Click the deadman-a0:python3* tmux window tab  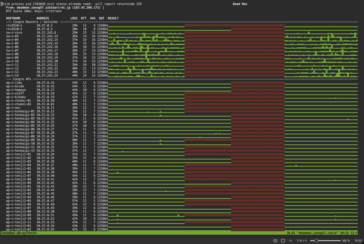[19, 233]
